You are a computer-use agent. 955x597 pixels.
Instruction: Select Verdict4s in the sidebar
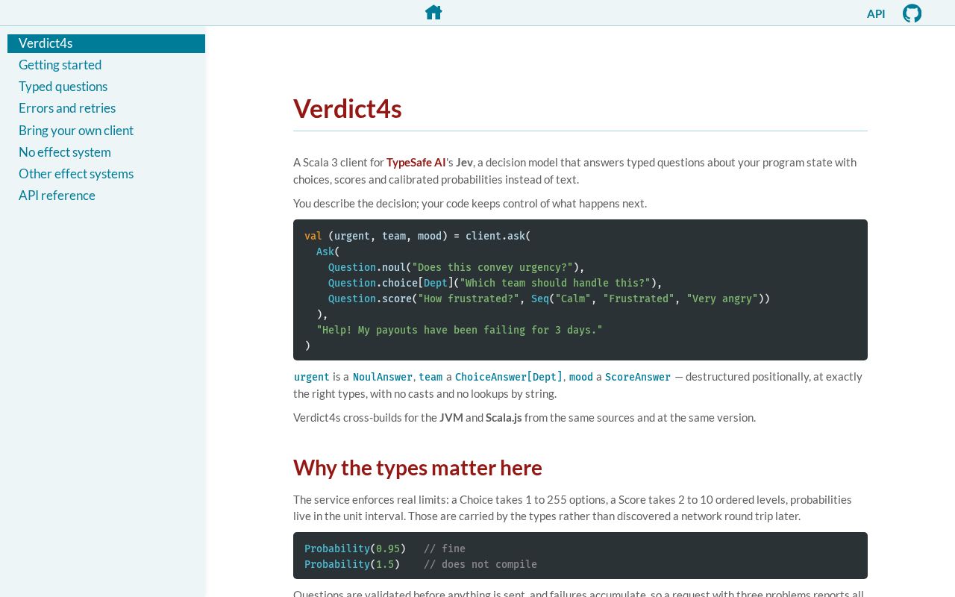(x=106, y=43)
